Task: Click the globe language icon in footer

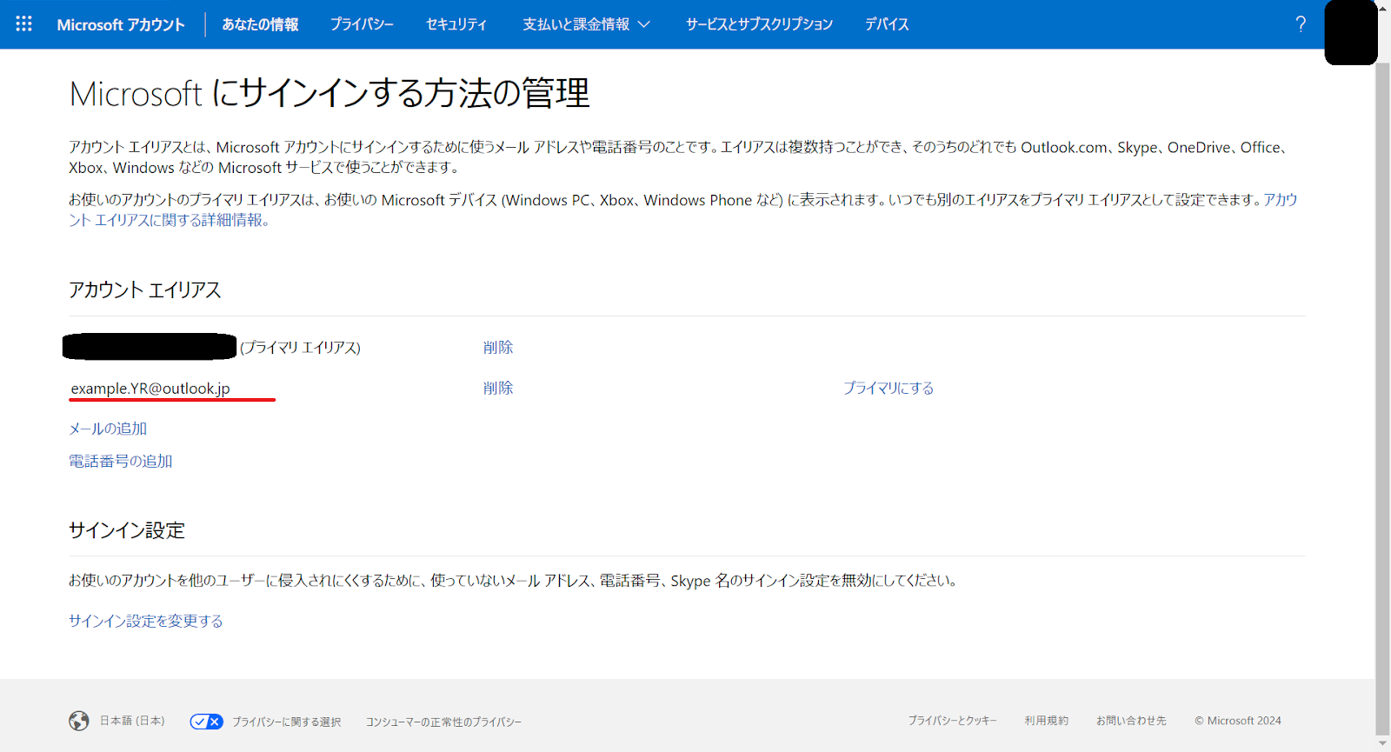Action: [x=79, y=721]
